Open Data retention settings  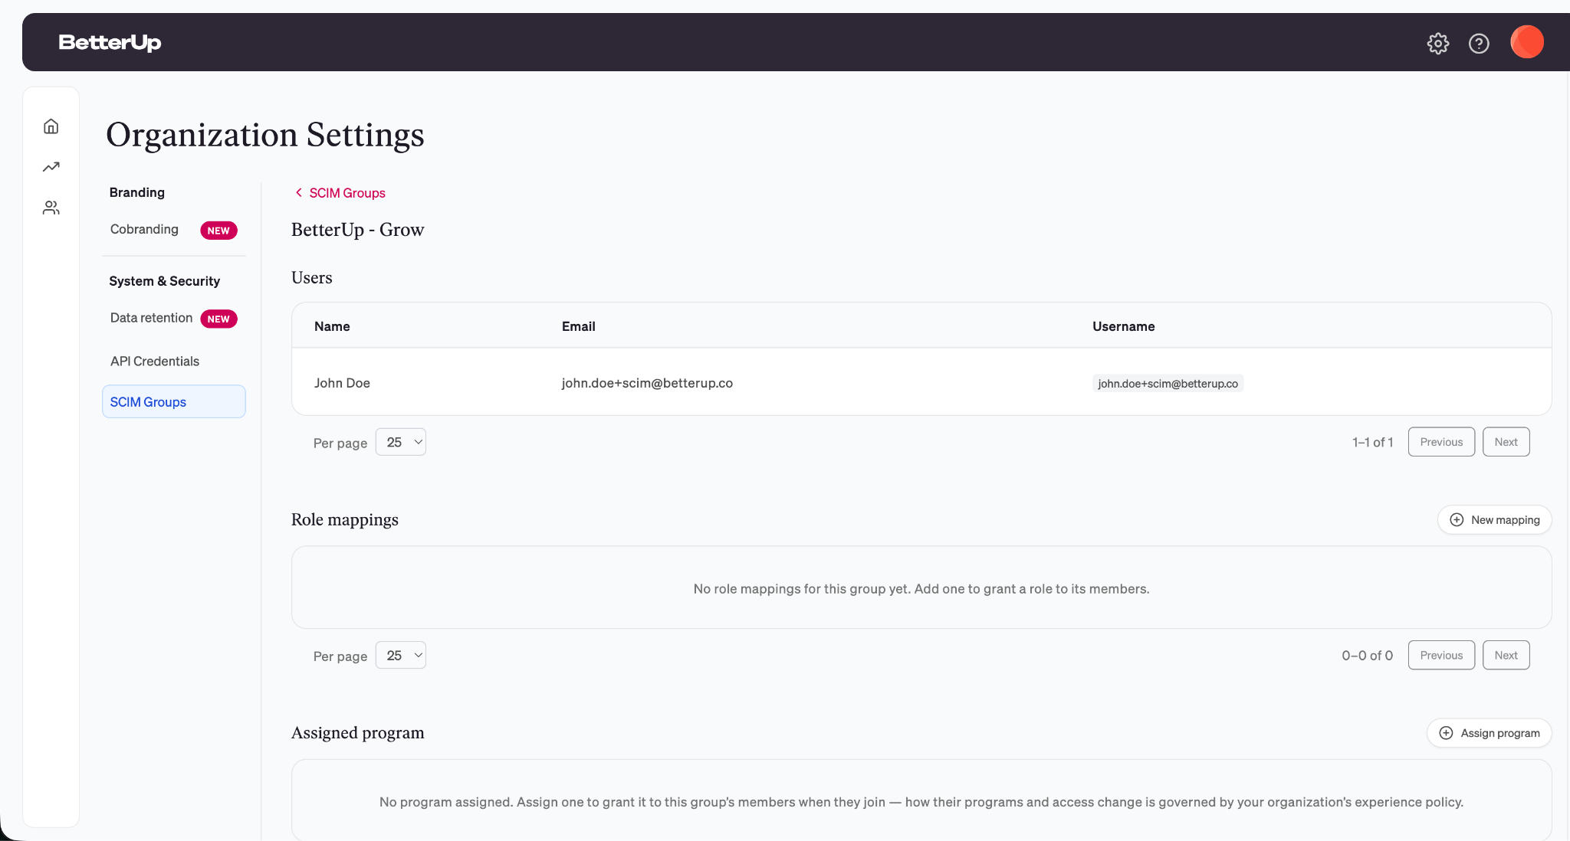(x=151, y=319)
